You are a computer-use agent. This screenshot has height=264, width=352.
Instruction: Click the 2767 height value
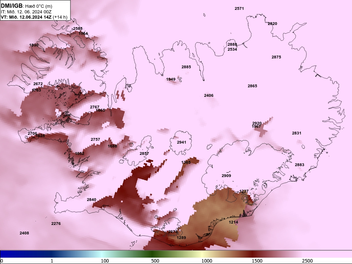coord(94,107)
